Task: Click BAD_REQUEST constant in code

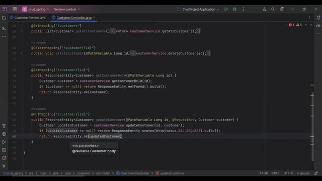Action: pyautogui.click(x=189, y=131)
